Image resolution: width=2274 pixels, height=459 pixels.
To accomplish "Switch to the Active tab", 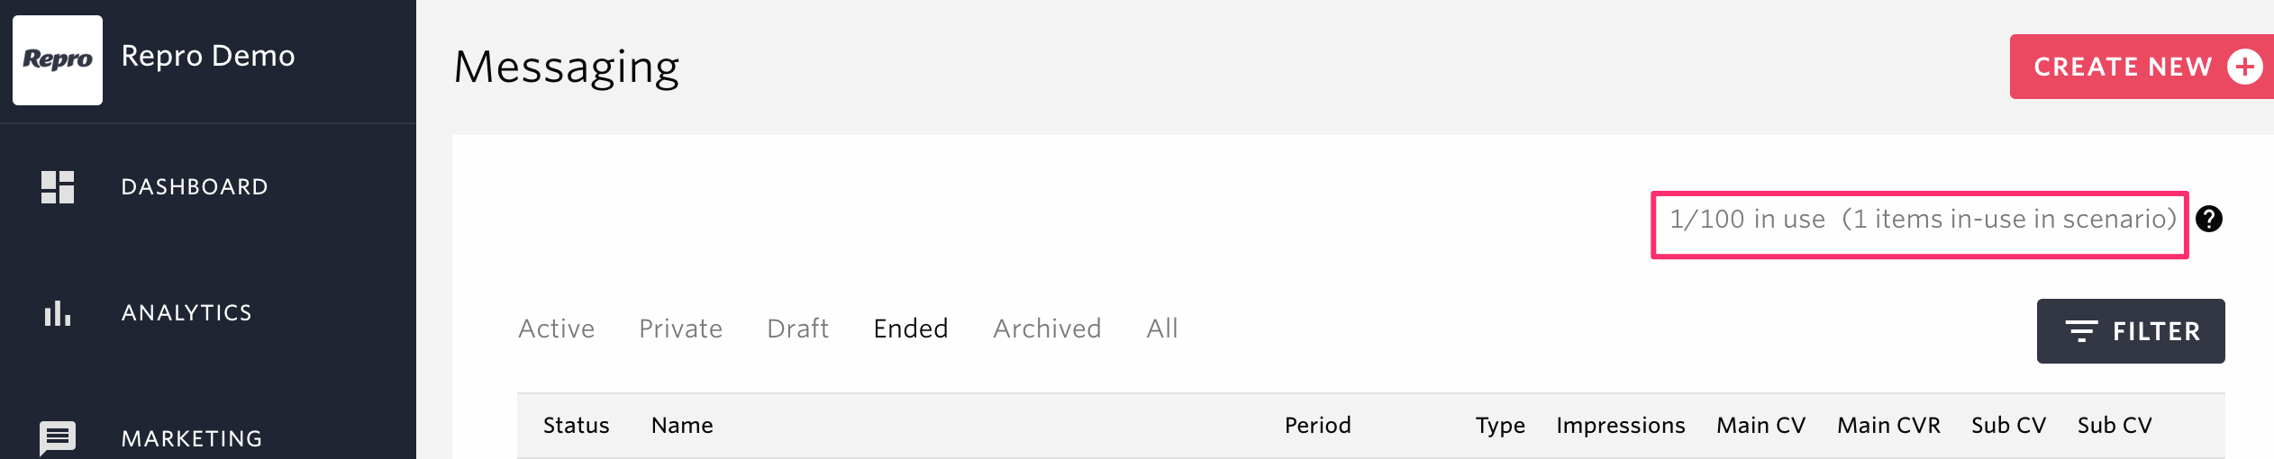I will pos(556,328).
